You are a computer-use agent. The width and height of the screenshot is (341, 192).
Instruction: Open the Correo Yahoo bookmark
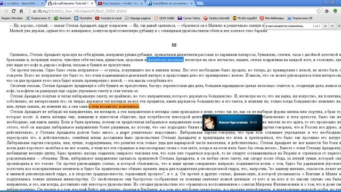pos(189,18)
